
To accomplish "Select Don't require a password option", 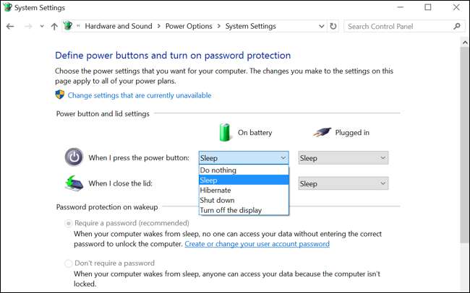I will (x=69, y=263).
